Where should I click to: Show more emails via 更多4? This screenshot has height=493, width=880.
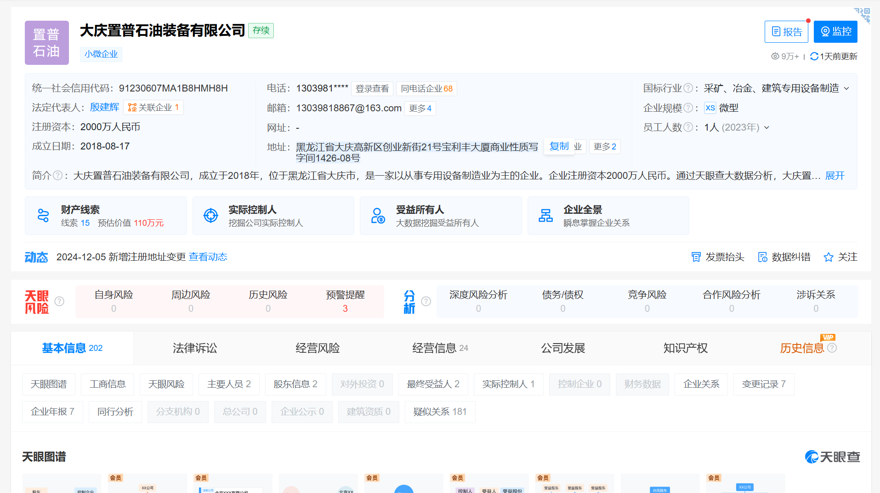420,108
